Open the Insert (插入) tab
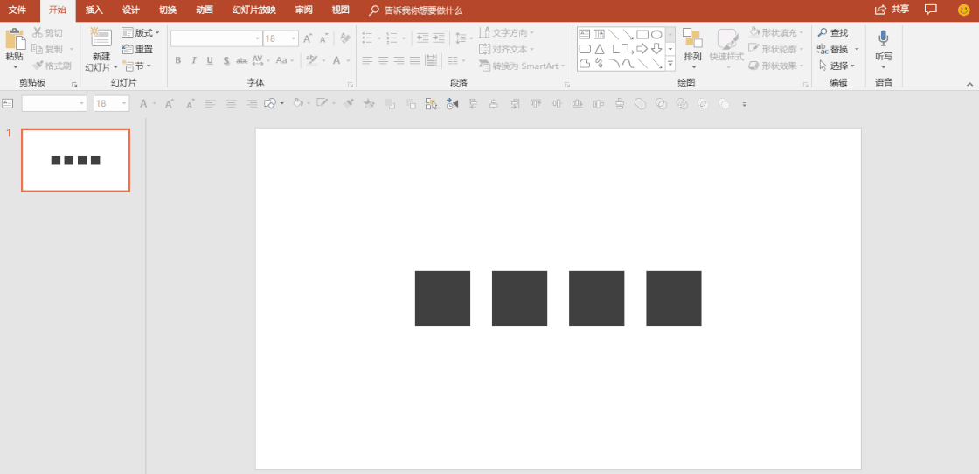This screenshot has width=979, height=474. 94,10
